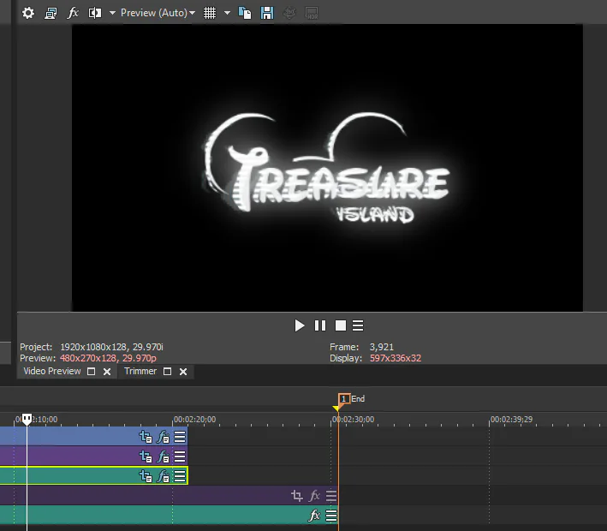
Task: Open Event Pan/Crop on blue clip
Action: 146,437
